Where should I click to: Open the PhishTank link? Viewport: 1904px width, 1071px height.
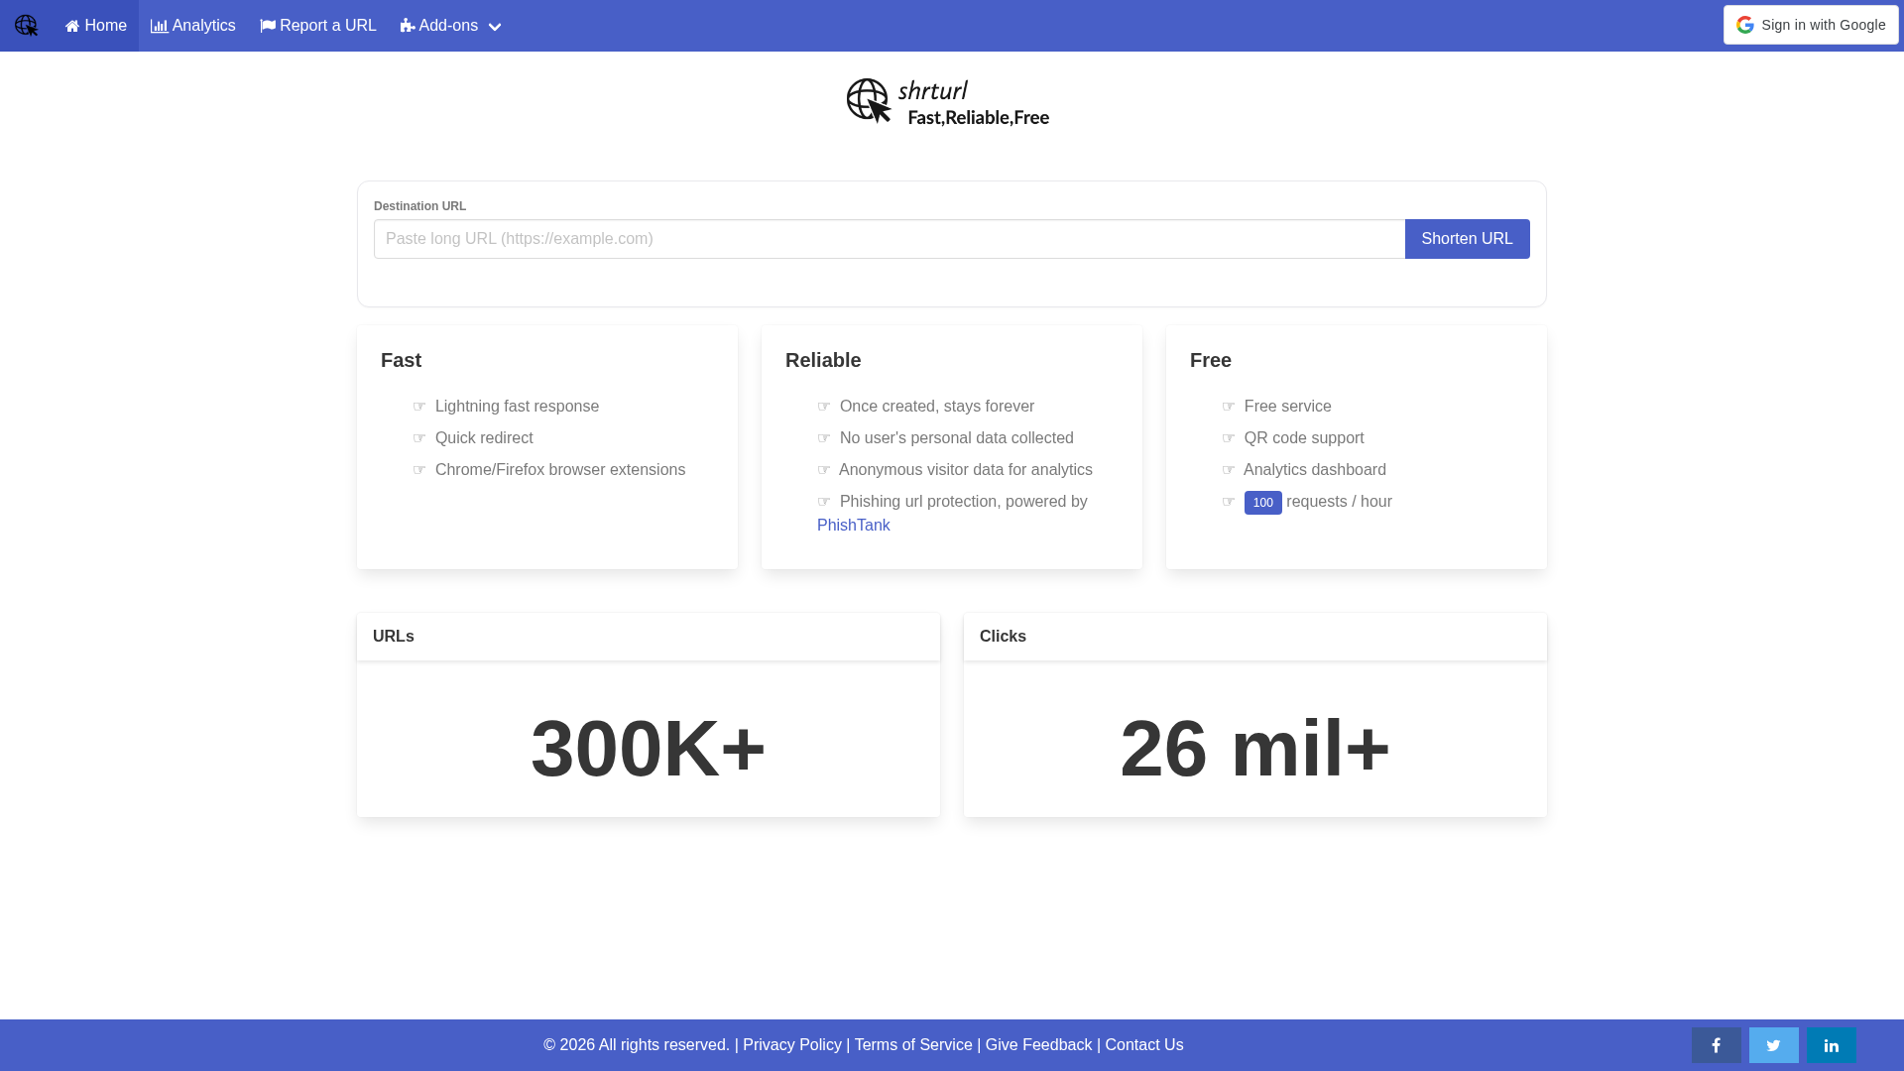pyautogui.click(x=854, y=526)
